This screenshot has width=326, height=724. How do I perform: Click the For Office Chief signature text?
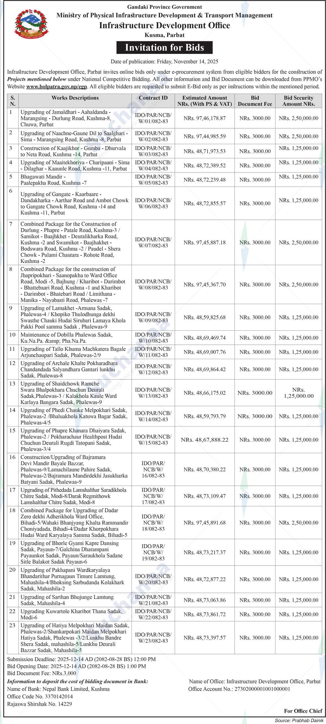coord(303,711)
